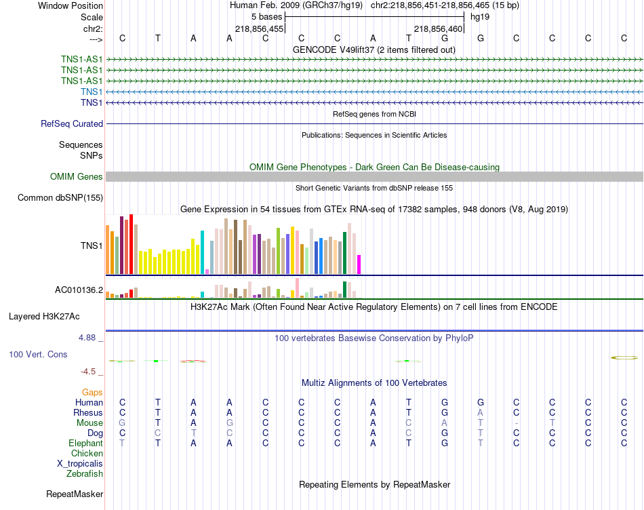Click the dash gap in Mouse row

point(517,423)
